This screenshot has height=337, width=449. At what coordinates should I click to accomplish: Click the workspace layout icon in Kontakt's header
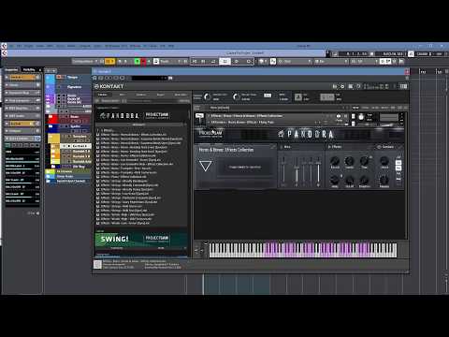pyautogui.click(x=351, y=86)
